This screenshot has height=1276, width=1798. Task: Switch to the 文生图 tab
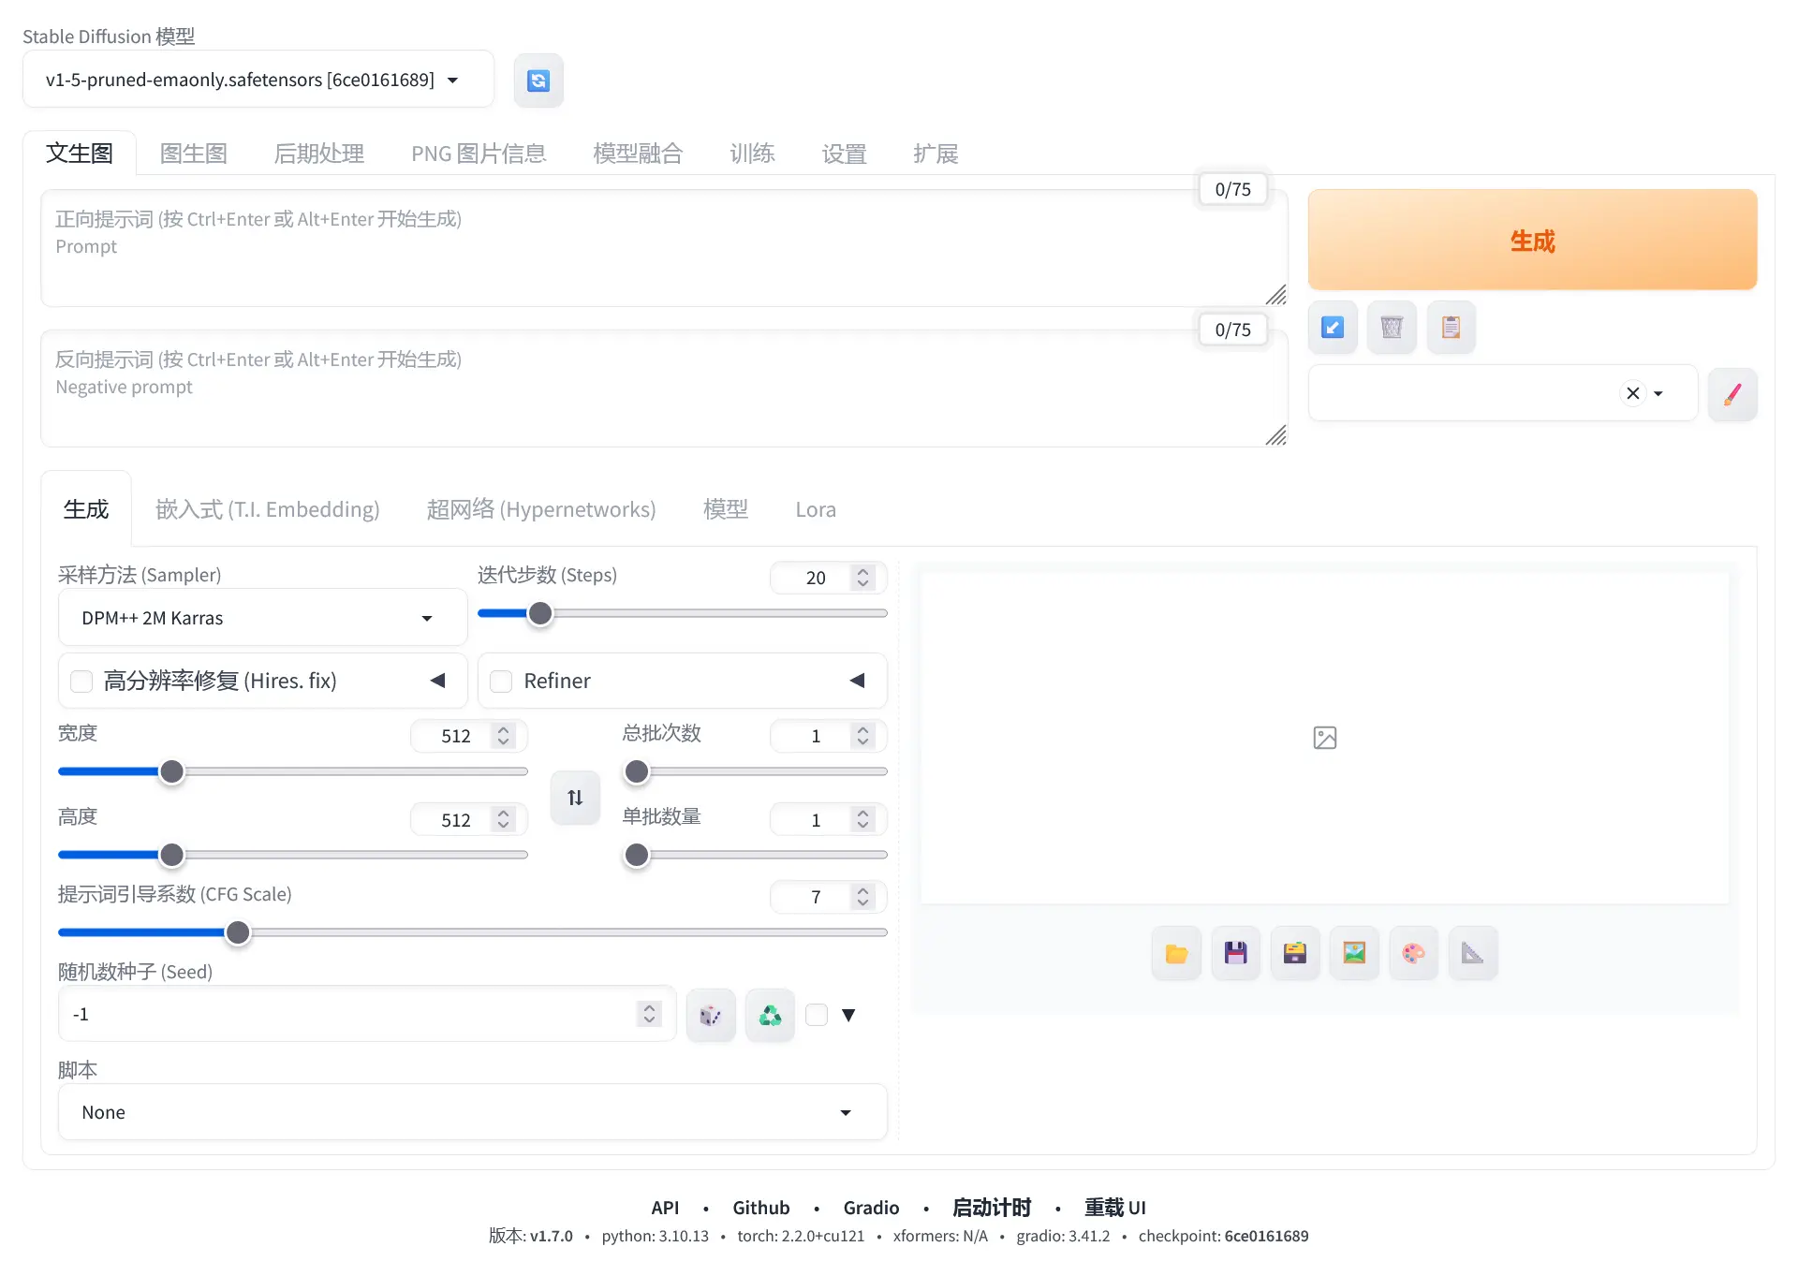tap(80, 154)
